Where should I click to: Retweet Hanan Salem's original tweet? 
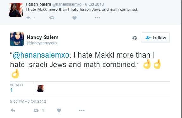coord(52,18)
